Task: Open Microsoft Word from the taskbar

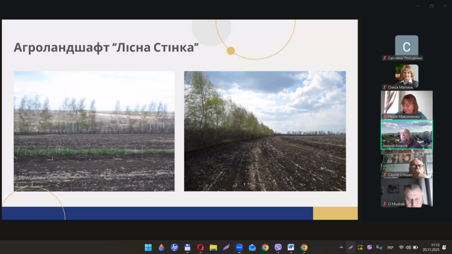Action: [291, 247]
